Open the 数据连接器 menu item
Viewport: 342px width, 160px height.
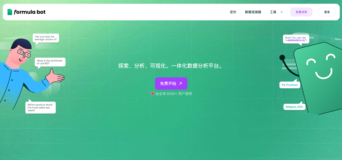coord(253,12)
